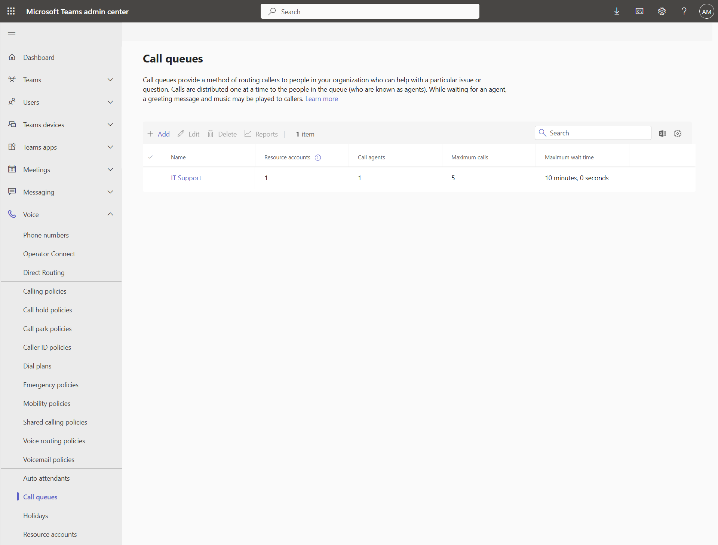
Task: Select the IT Support row checkbox
Action: (150, 178)
